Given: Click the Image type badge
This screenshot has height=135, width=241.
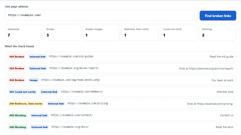Looking at the screenshot, I should point(33,80).
